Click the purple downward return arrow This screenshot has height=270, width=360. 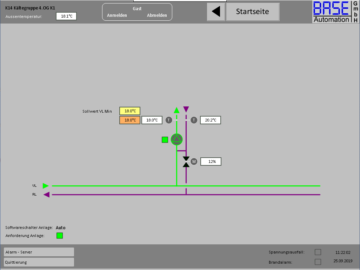coord(186,109)
